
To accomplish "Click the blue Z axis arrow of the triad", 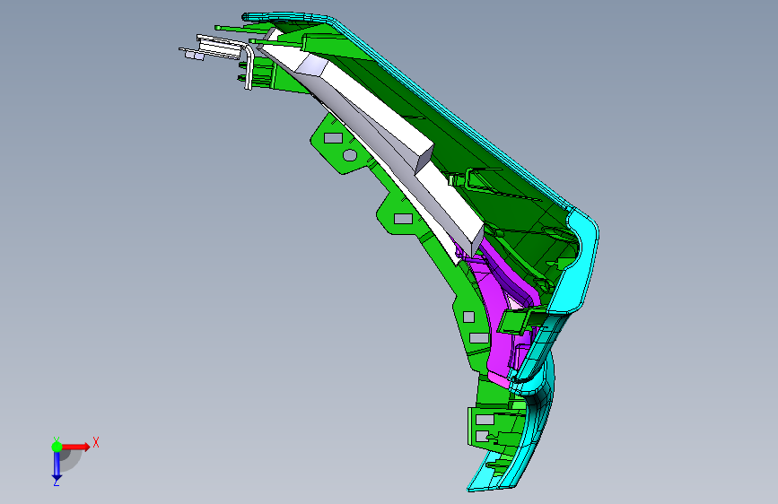I will (57, 465).
